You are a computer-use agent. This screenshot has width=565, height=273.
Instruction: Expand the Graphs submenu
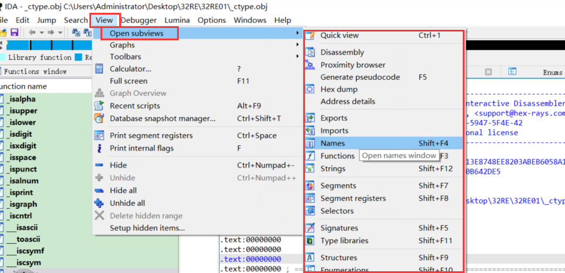click(122, 45)
